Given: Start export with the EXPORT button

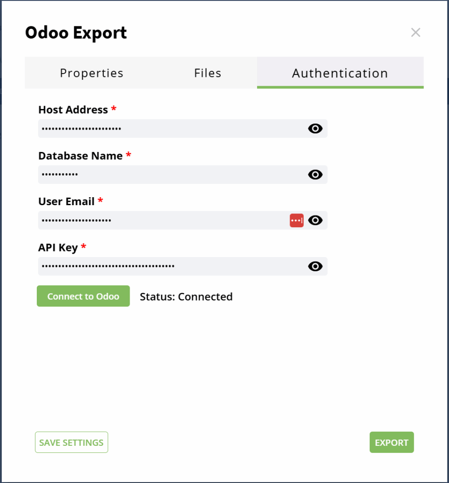Looking at the screenshot, I should coord(391,442).
